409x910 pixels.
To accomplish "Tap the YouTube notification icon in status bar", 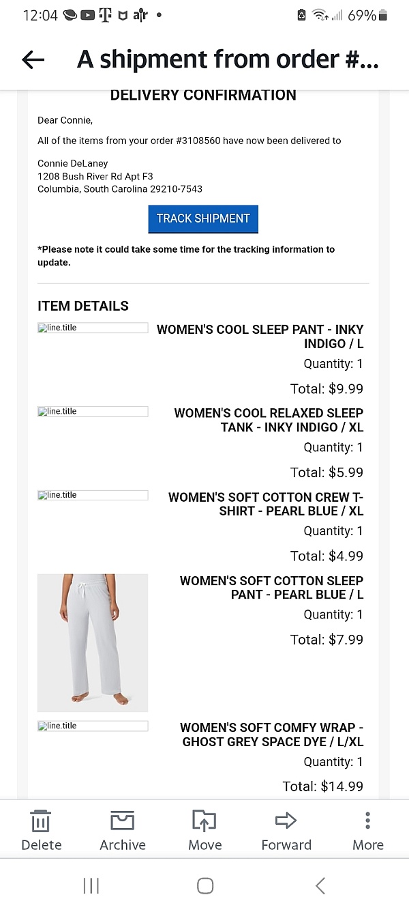I will point(87,15).
